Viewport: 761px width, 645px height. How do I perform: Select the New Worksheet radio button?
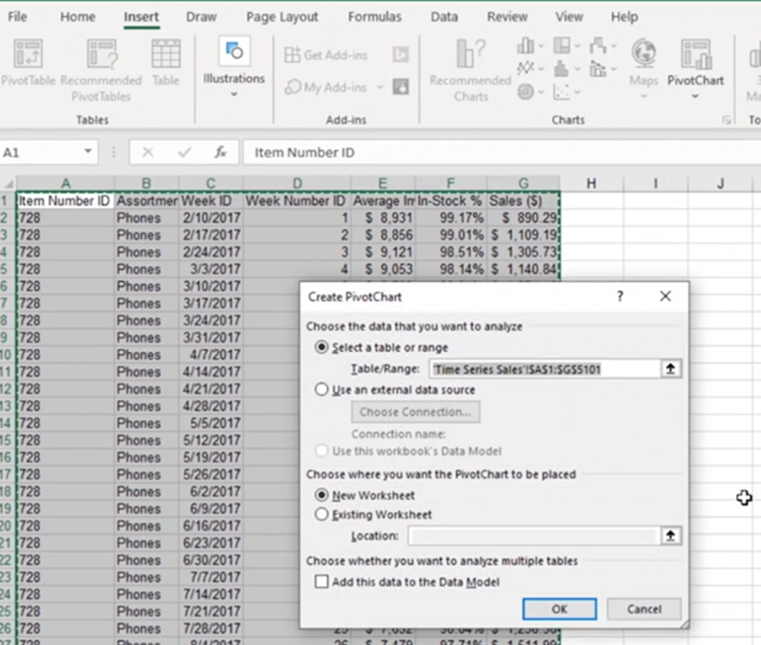(x=322, y=495)
